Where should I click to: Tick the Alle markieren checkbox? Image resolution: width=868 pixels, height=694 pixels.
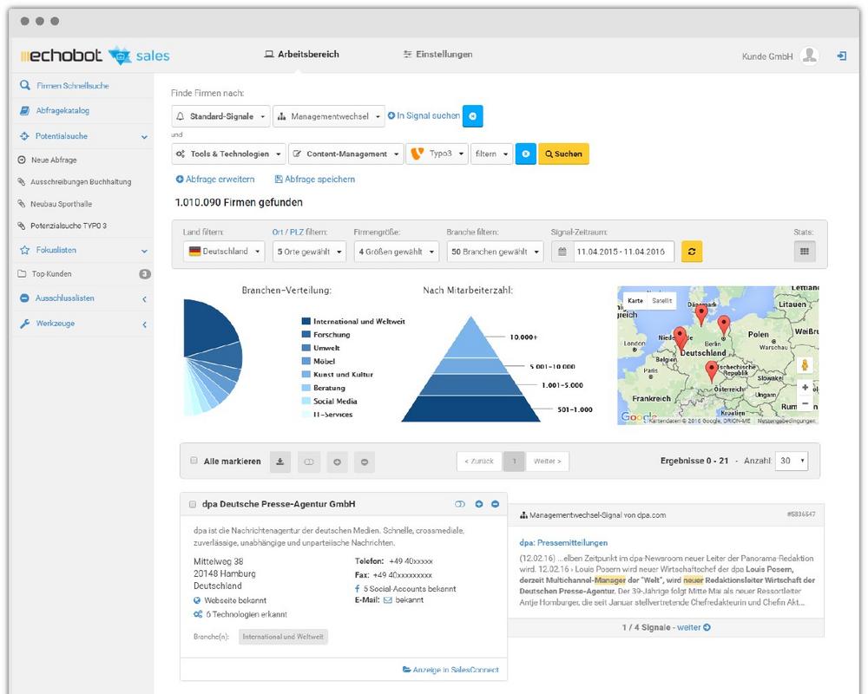coord(194,461)
